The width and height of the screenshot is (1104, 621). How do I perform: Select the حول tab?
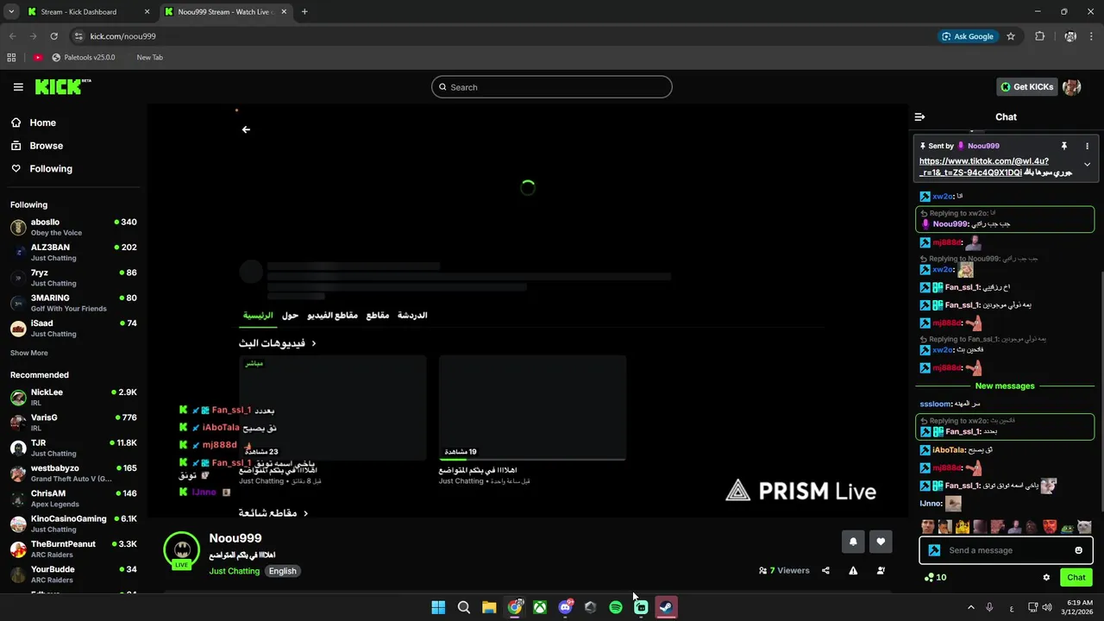pyautogui.click(x=290, y=316)
